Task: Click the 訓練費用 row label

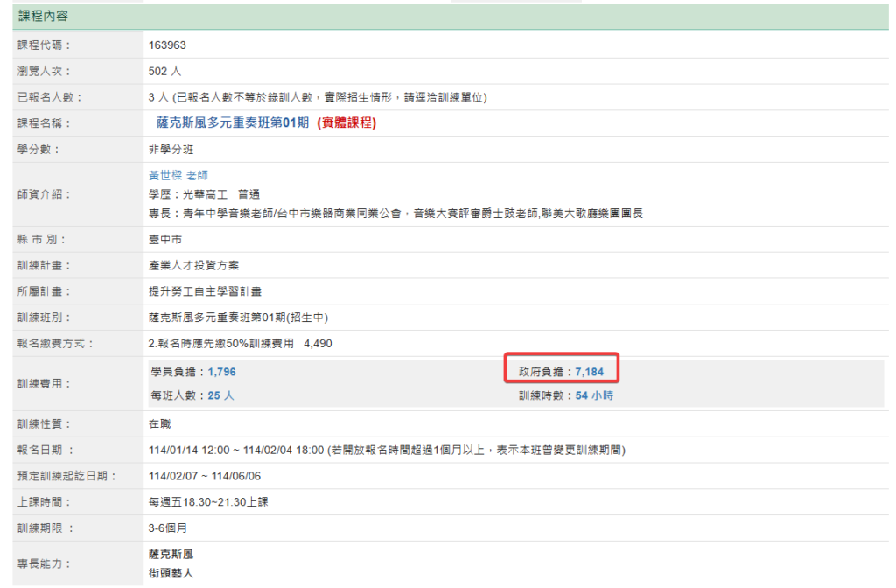Action: (44, 383)
